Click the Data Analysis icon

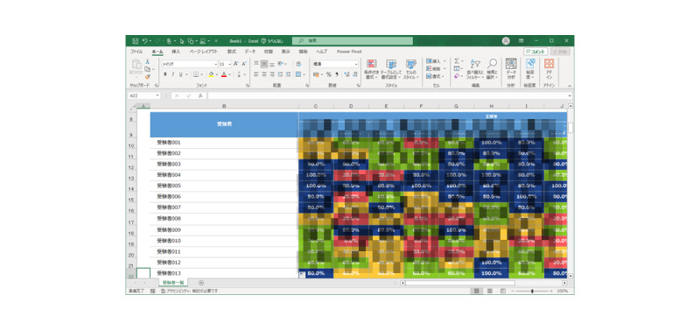[511, 69]
